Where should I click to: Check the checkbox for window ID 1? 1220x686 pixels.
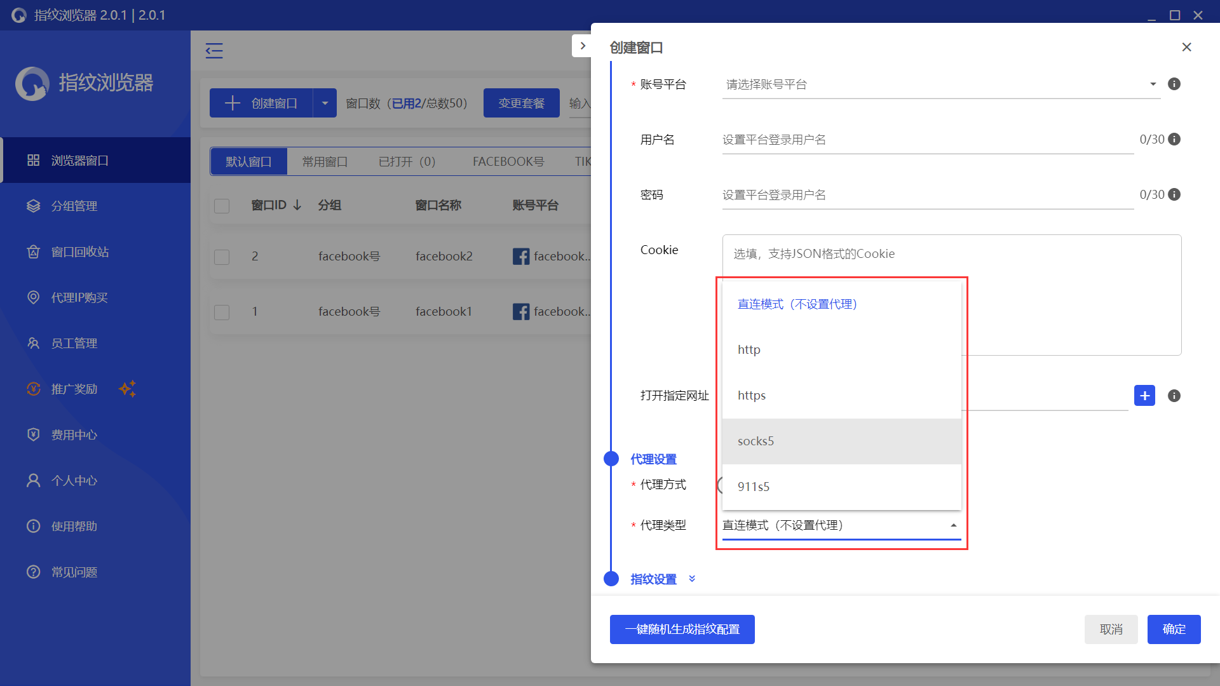click(222, 311)
